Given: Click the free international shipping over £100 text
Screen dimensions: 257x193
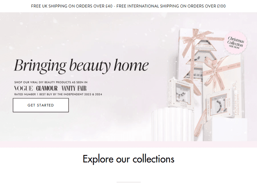Looking at the screenshot, I should coord(171,6).
